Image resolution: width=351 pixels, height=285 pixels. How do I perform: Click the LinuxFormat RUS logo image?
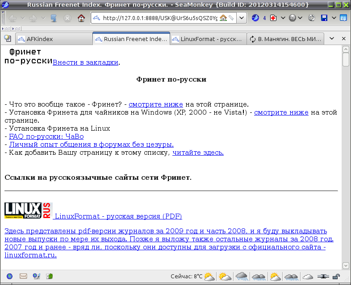pos(29,211)
